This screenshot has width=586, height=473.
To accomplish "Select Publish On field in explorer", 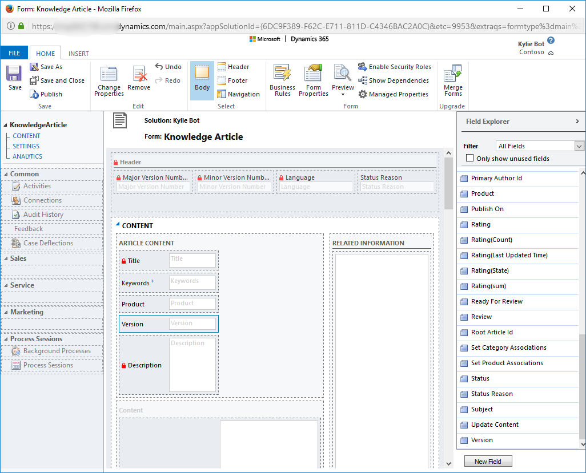I will click(518, 209).
